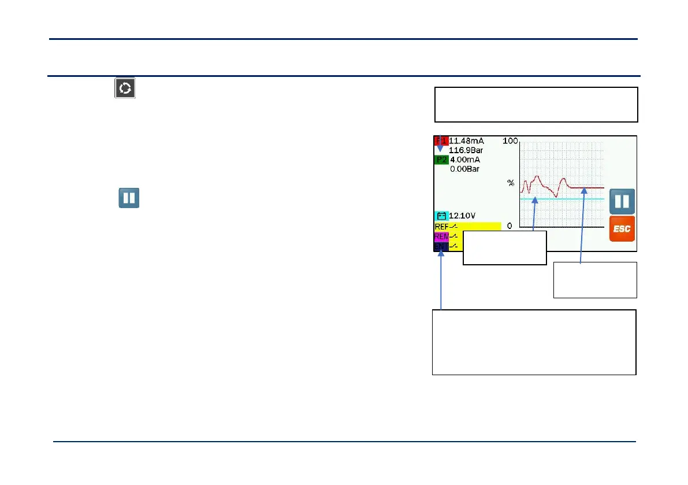
Task: Click the switch symbol next to REM
Action: pyautogui.click(x=453, y=236)
